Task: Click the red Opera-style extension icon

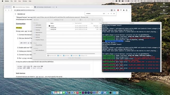Action: 118,10
